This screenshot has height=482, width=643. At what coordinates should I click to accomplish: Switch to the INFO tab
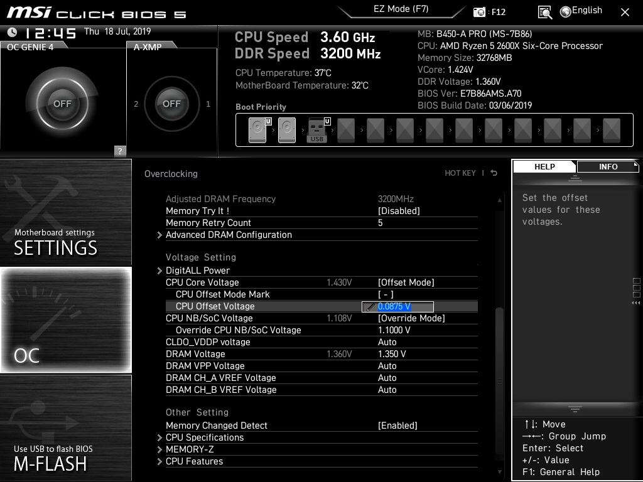point(608,166)
